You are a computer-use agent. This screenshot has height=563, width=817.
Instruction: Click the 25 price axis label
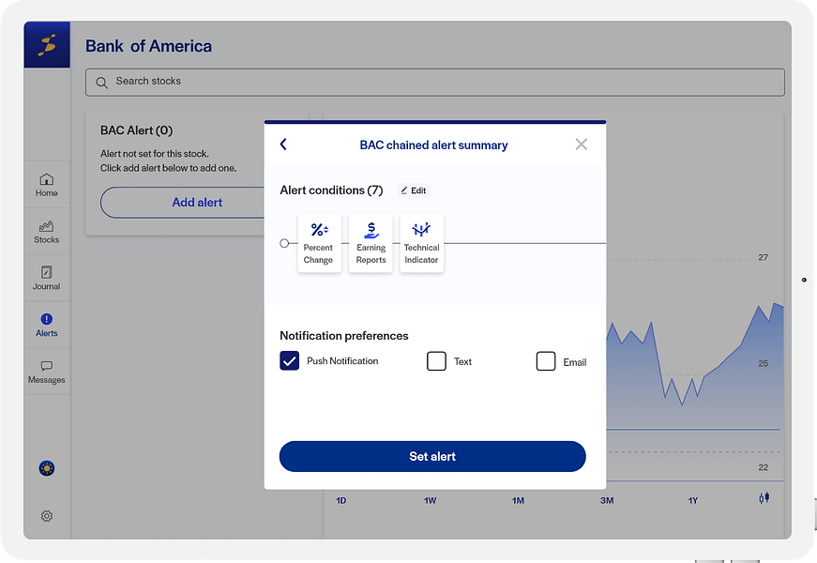pyautogui.click(x=764, y=363)
